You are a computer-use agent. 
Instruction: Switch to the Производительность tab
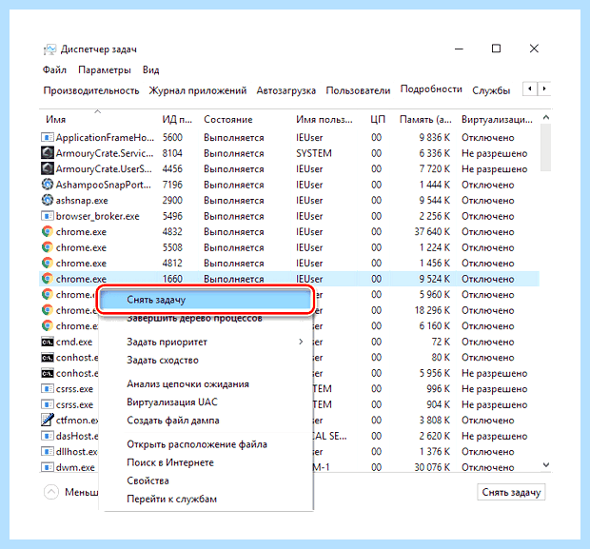91,90
